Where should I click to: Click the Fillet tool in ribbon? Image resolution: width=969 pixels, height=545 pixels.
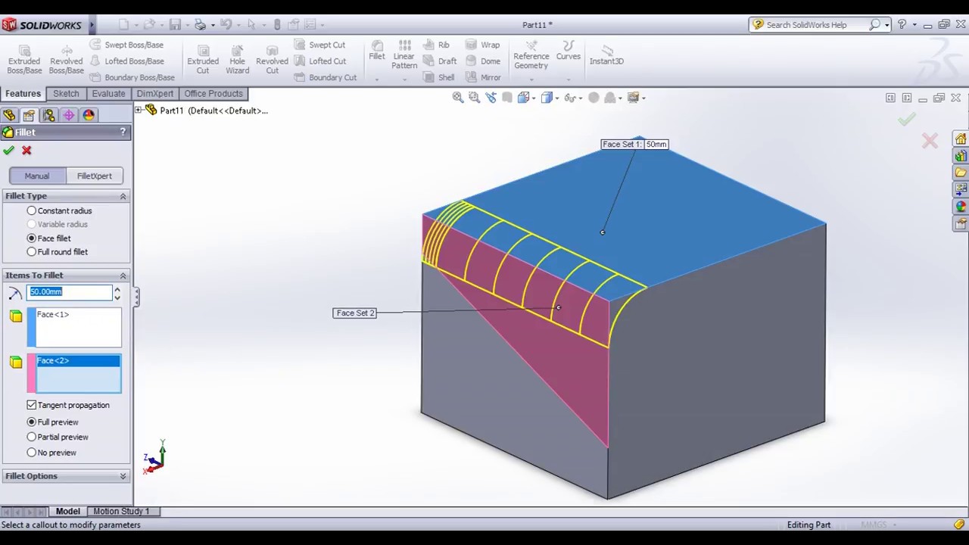click(x=376, y=51)
